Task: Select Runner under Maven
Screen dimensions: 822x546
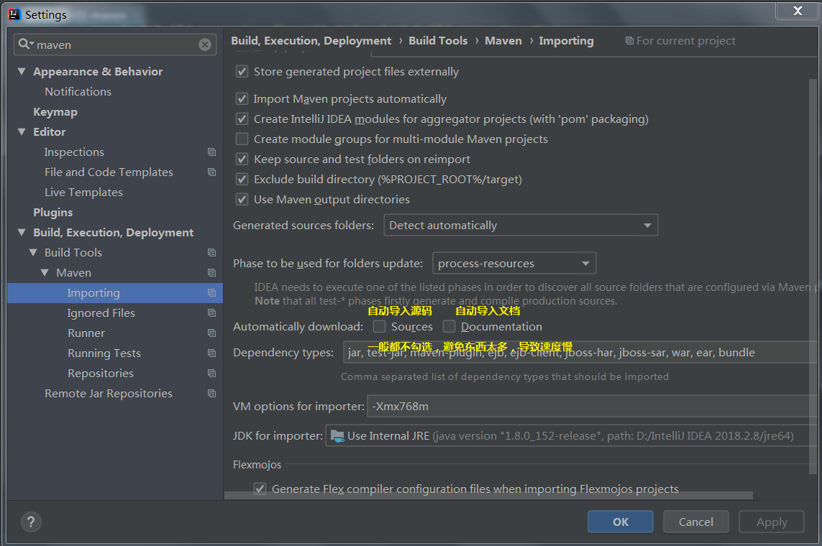Action: pos(86,333)
